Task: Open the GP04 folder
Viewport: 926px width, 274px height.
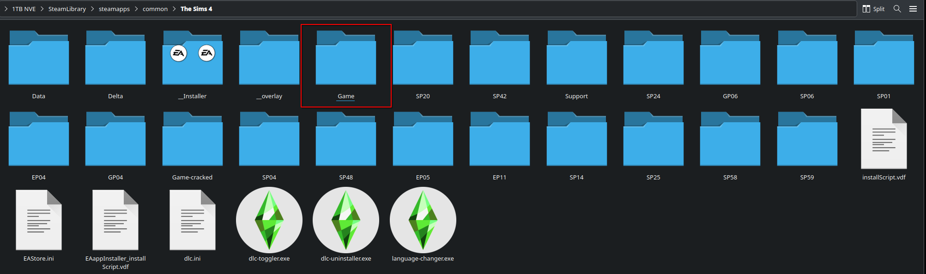Action: pos(115,139)
